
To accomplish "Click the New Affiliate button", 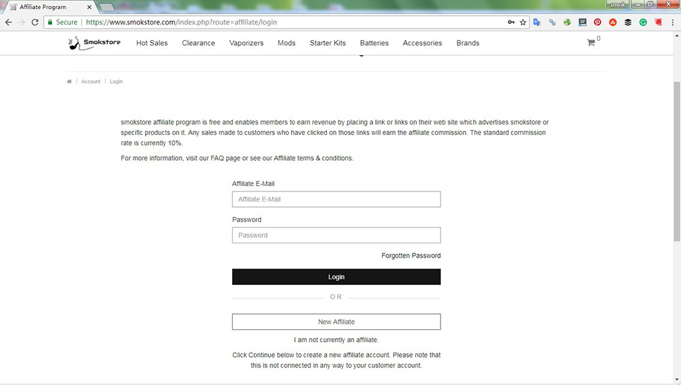I will pos(336,322).
